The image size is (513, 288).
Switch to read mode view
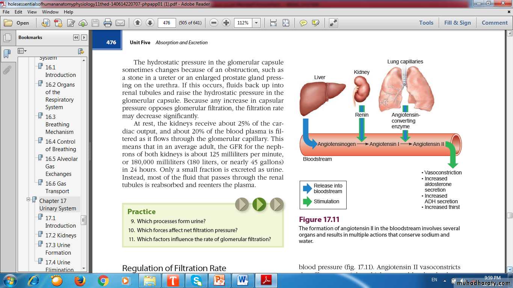pos(333,23)
